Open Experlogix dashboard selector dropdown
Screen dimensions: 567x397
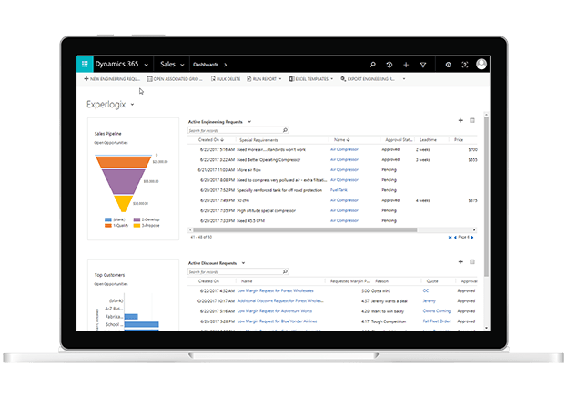(132, 105)
